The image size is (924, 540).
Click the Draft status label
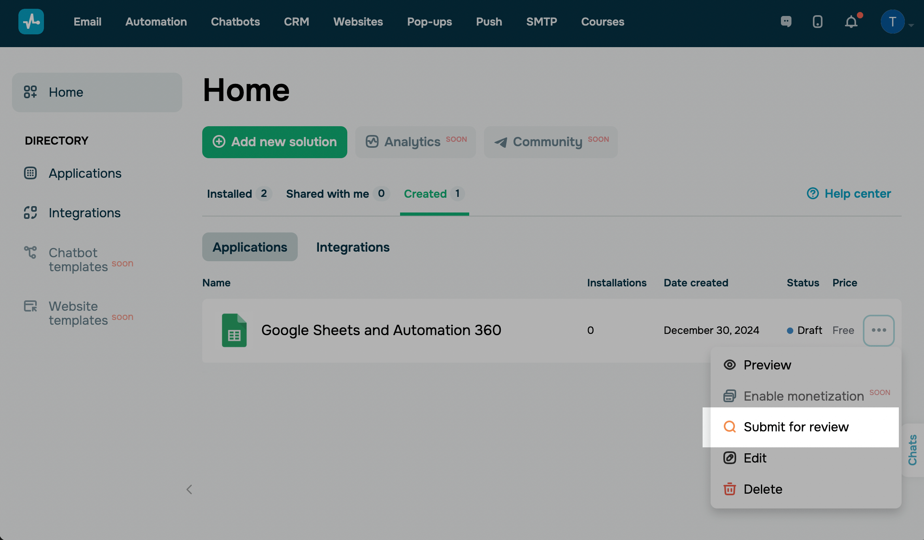tap(805, 330)
